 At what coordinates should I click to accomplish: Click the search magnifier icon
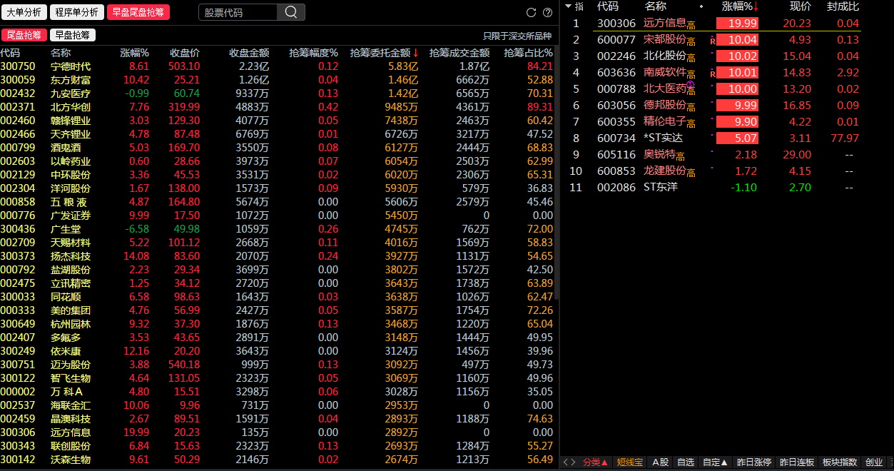(x=293, y=12)
